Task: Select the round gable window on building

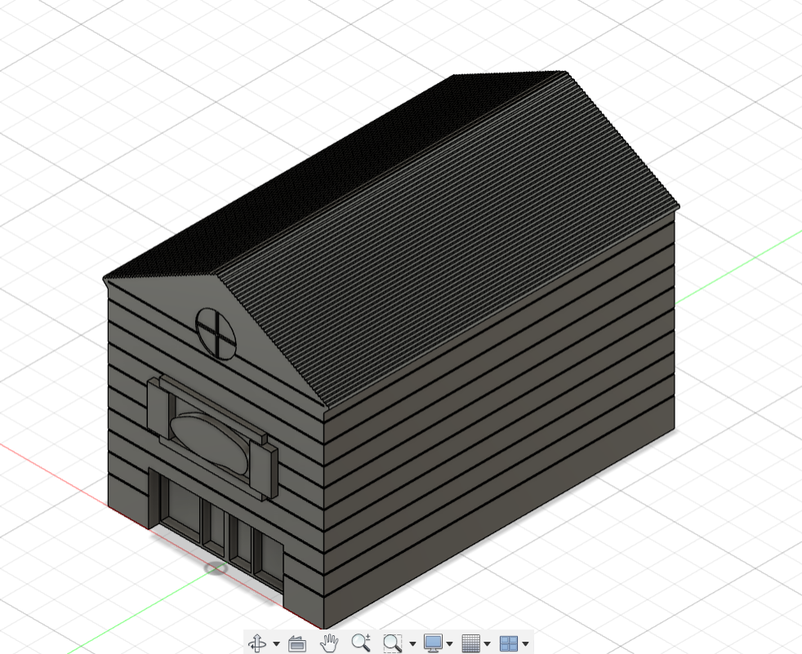Action: tap(216, 333)
